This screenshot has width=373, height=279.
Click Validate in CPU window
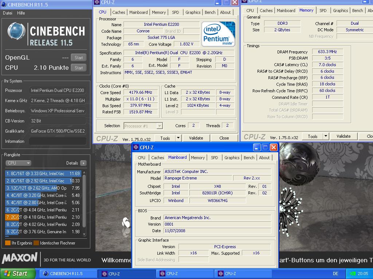click(x=196, y=138)
